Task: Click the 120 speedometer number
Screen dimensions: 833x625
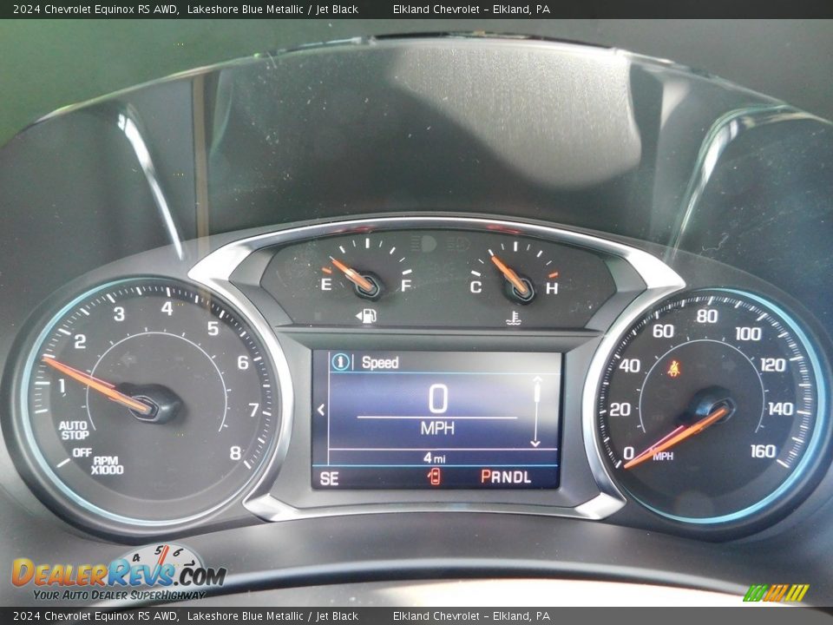Action: 773,365
